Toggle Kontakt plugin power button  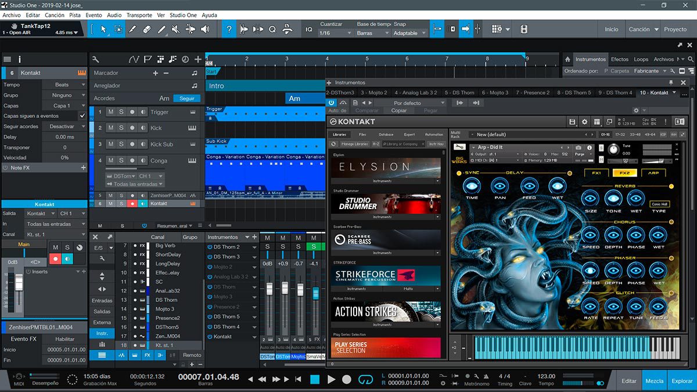[331, 103]
